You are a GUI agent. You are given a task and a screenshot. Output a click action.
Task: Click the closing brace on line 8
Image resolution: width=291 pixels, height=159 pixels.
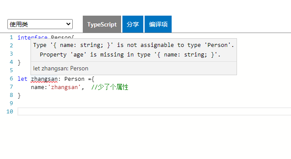click(19, 96)
